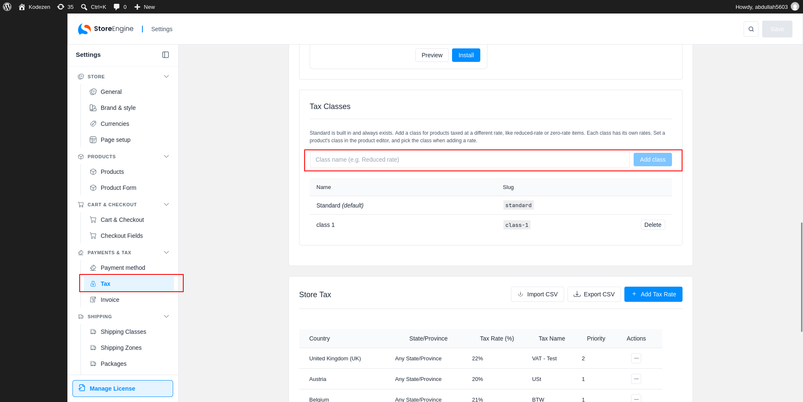Open the Kodezen site home link
Viewport: 803px width, 402px height.
(34, 7)
